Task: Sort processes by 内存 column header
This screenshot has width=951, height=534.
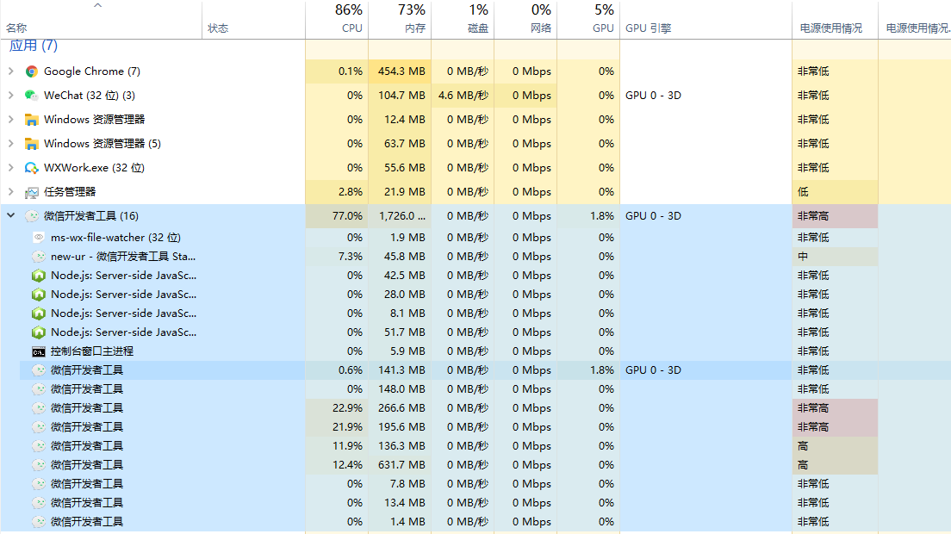Action: (400, 20)
